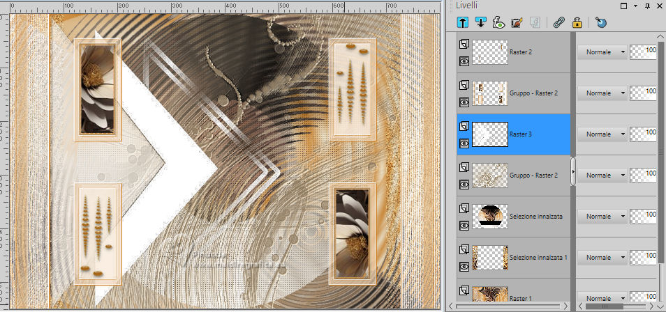Click thumbnail of Gruppo layer below Raster 3
666x312 pixels.
tap(490, 175)
